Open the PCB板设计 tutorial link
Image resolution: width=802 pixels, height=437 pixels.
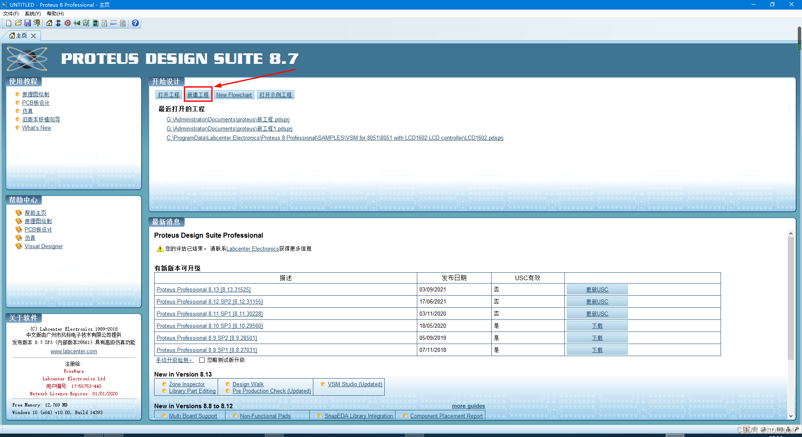pyautogui.click(x=36, y=103)
